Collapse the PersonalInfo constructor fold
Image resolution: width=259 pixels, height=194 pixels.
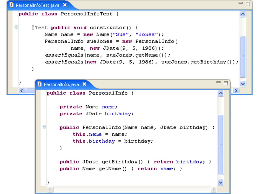point(45,127)
